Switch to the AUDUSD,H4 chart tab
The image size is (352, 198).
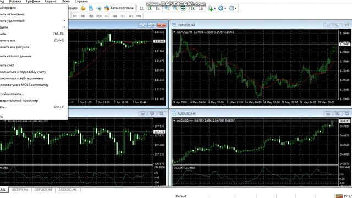click(x=67, y=190)
